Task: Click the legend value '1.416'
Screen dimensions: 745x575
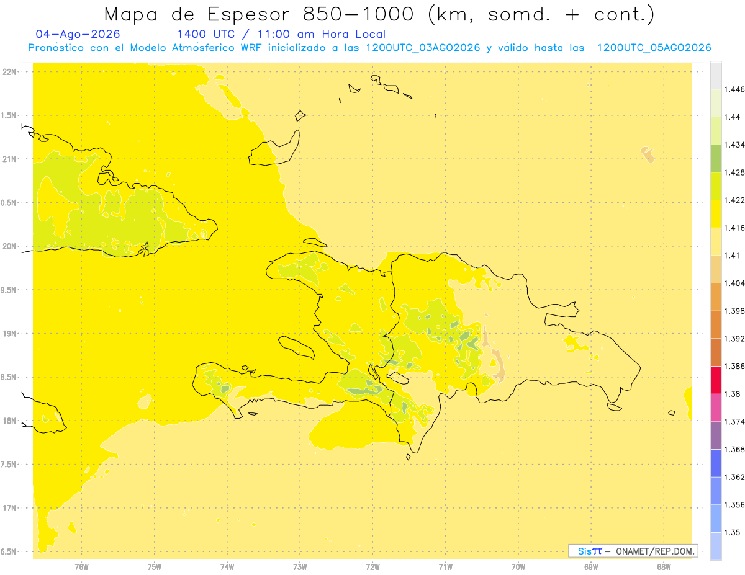Action: 736,228
